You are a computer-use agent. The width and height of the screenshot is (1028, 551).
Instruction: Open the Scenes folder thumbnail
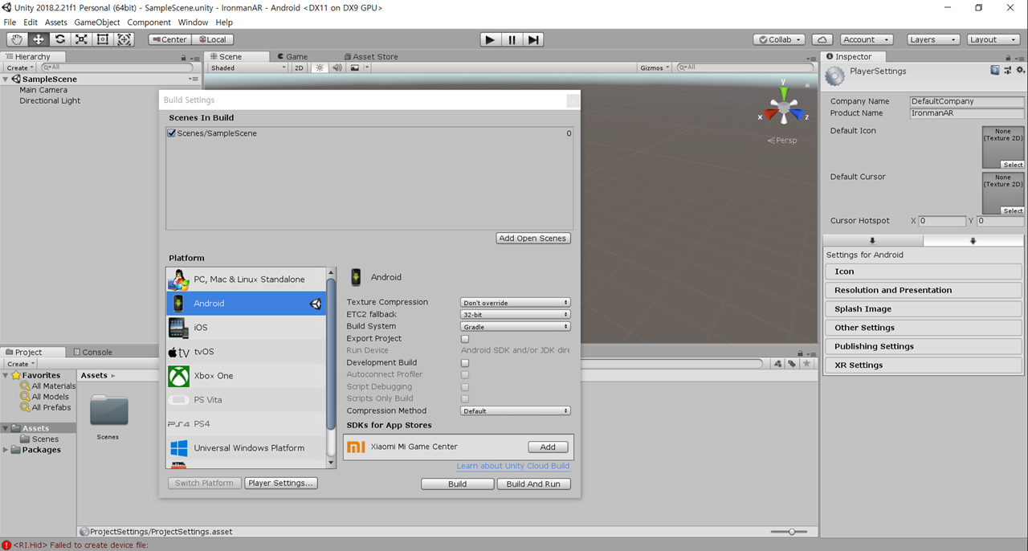pyautogui.click(x=108, y=410)
